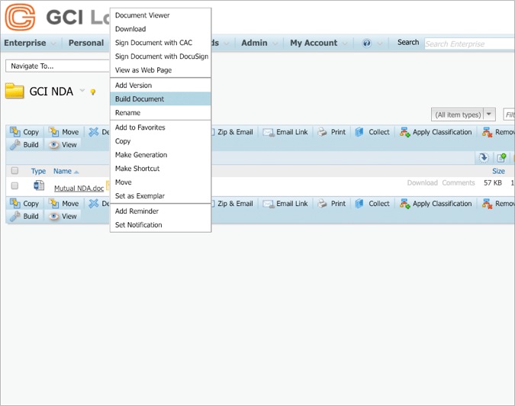This screenshot has height=406, width=515.
Task: Click the Word document type icon
Action: tap(39, 185)
